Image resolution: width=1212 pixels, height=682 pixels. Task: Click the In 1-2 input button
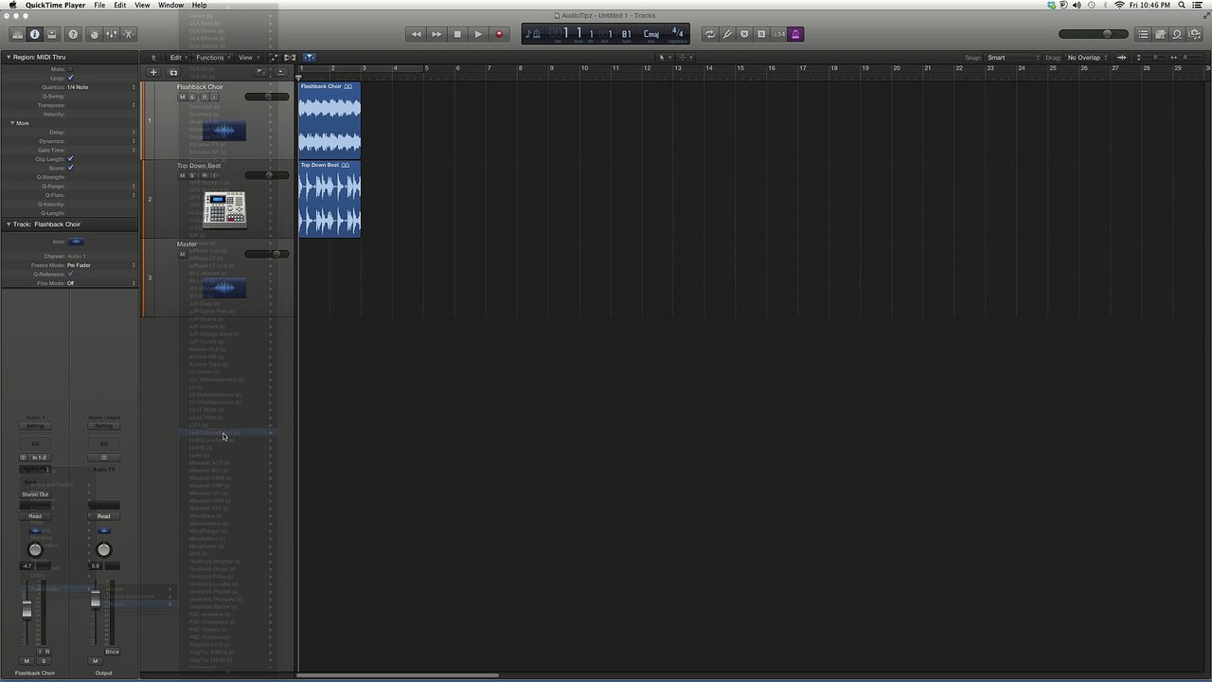[x=40, y=458]
